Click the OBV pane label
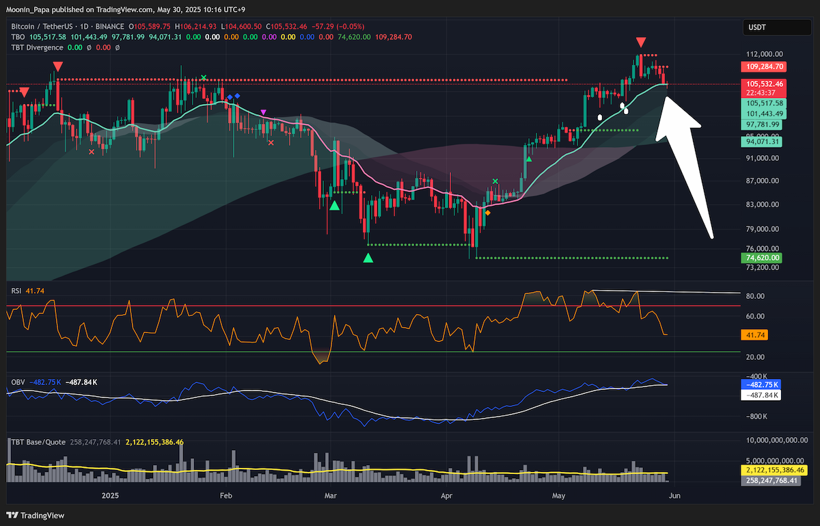 coord(17,381)
